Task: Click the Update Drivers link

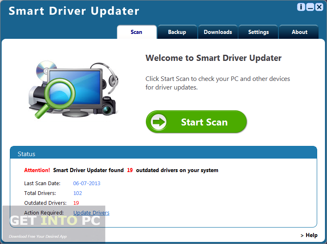Action: coord(91,213)
